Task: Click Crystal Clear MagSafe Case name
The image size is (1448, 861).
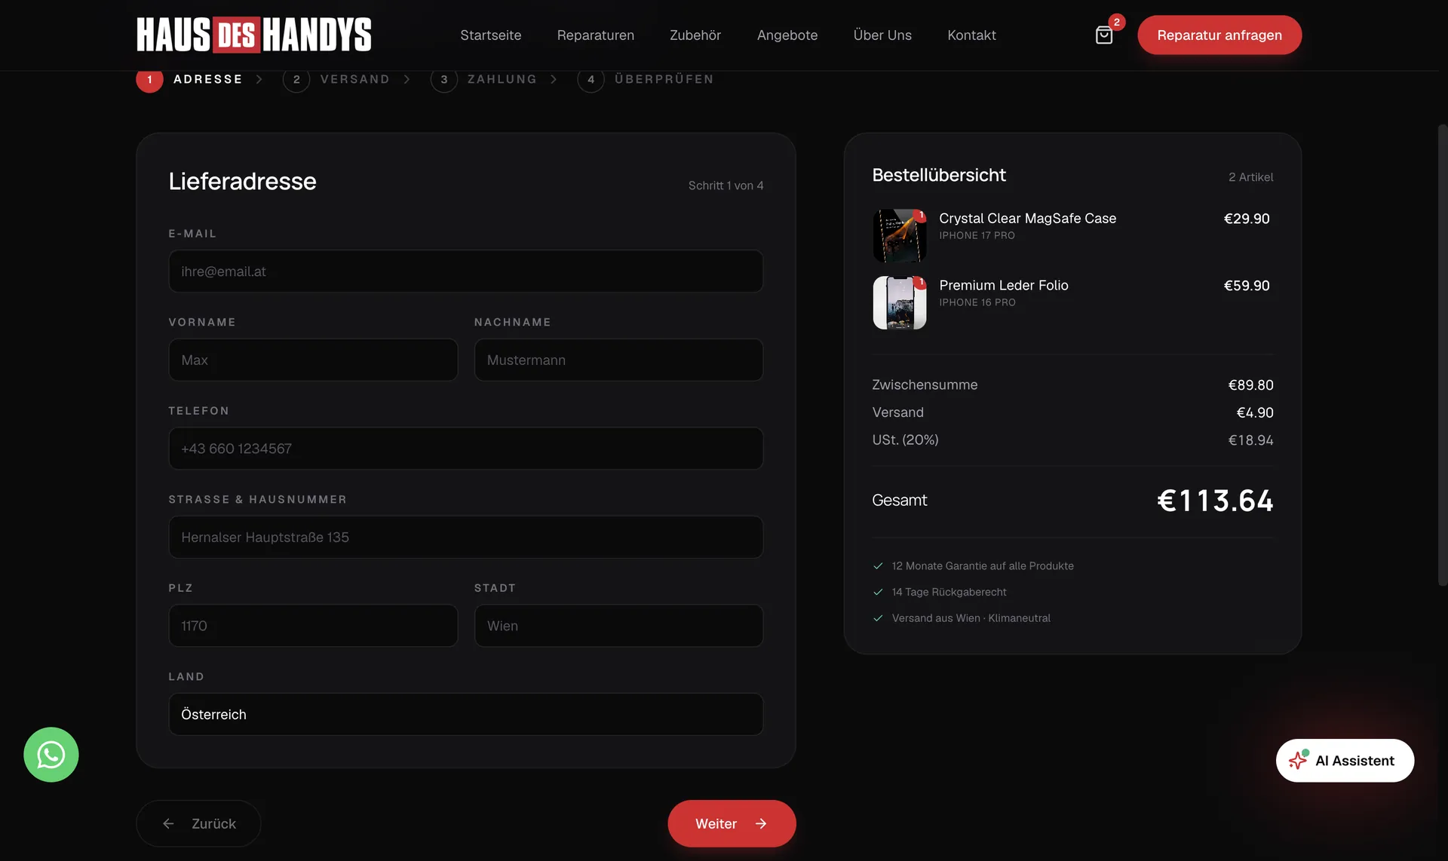Action: (1027, 218)
